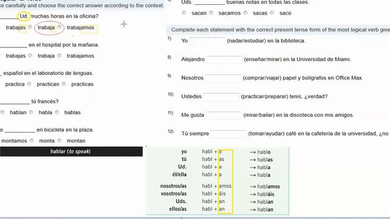Click 'ellos/as' in the conjugation chart
This screenshot has width=390, height=219.
[178, 209]
